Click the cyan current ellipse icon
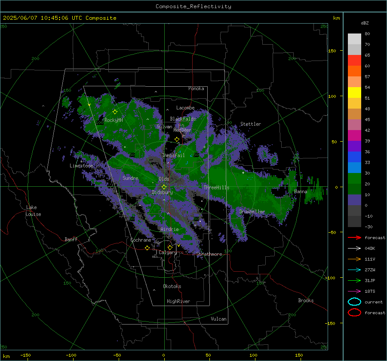387x361 pixels. click(354, 302)
